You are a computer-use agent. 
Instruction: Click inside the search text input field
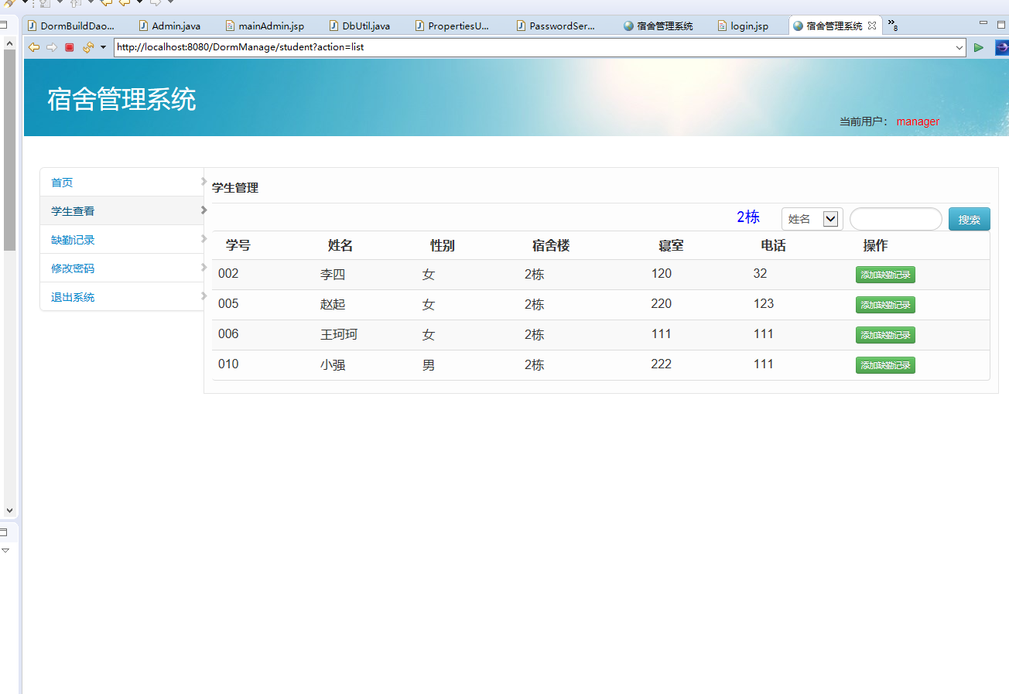point(895,219)
